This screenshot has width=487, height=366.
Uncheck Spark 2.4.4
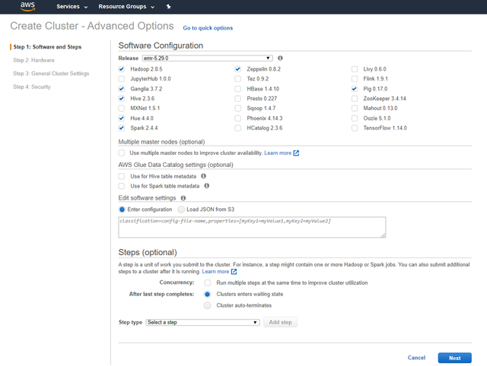[122, 128]
